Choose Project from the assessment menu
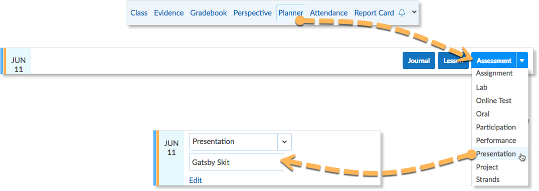 point(487,167)
